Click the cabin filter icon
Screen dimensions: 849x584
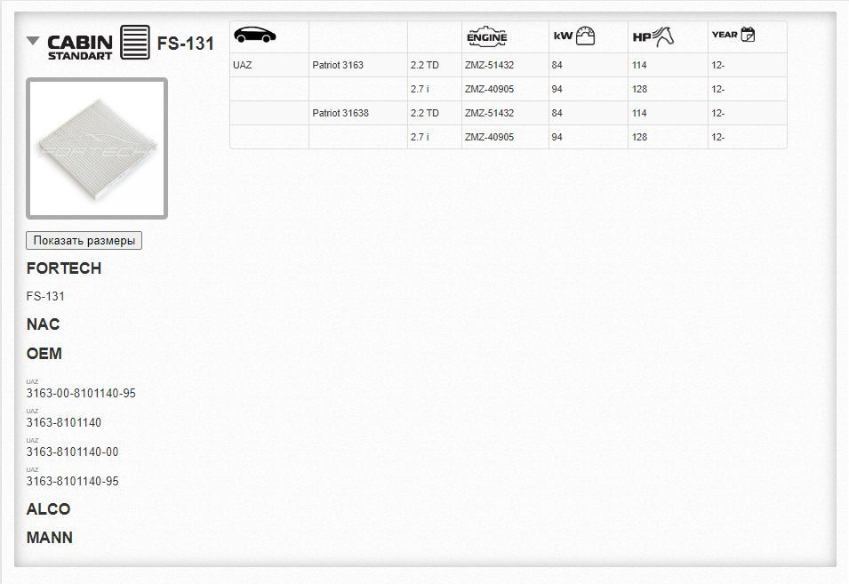pos(135,42)
